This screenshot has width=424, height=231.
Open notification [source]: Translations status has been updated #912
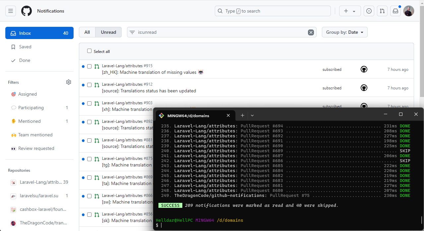(x=149, y=91)
